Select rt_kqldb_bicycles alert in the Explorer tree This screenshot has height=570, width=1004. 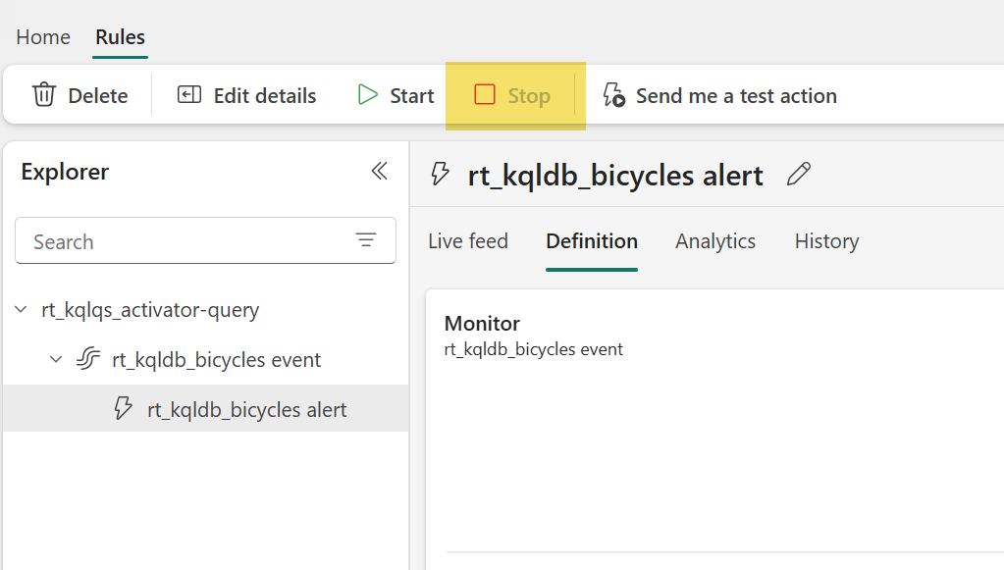click(246, 410)
